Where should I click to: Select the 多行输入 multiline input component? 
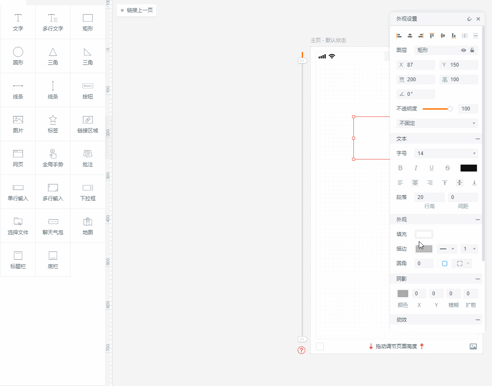point(53,192)
